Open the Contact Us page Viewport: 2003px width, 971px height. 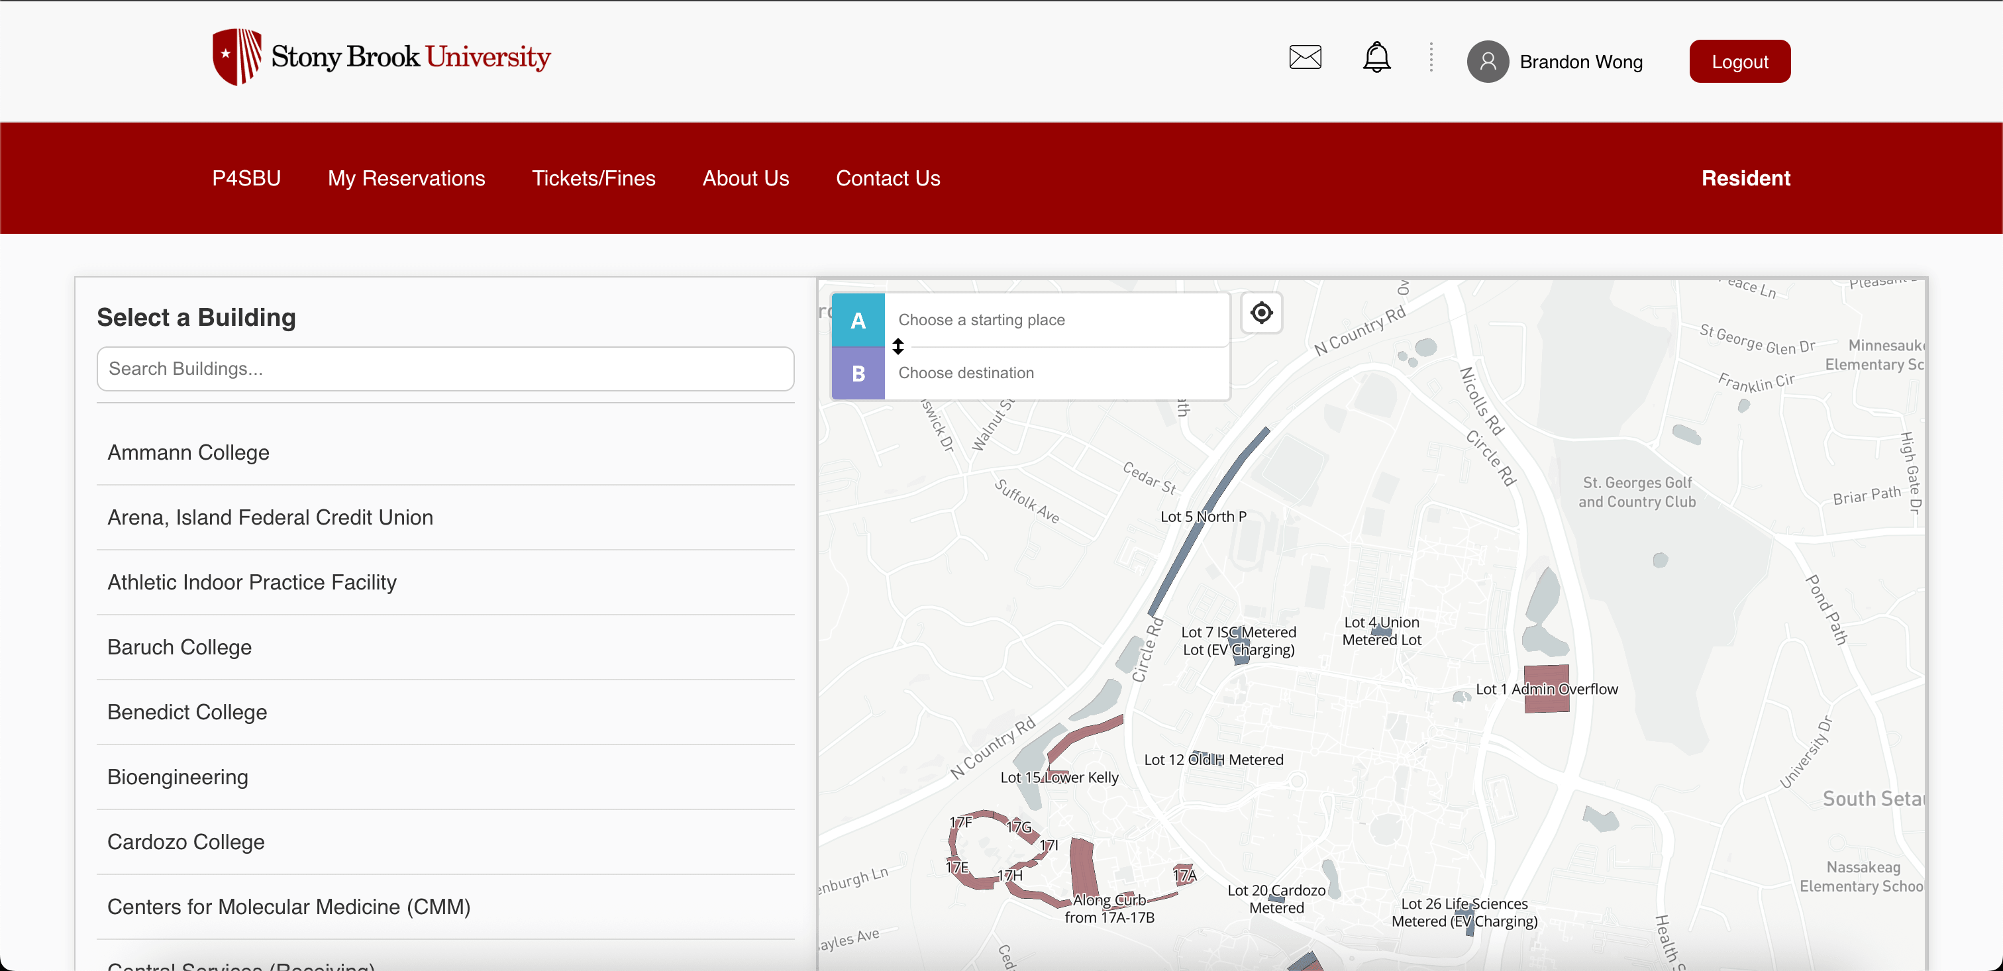click(887, 178)
